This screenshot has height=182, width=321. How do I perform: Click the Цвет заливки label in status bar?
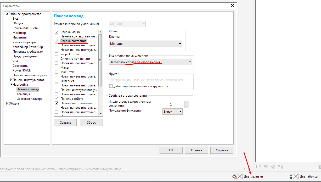253,177
